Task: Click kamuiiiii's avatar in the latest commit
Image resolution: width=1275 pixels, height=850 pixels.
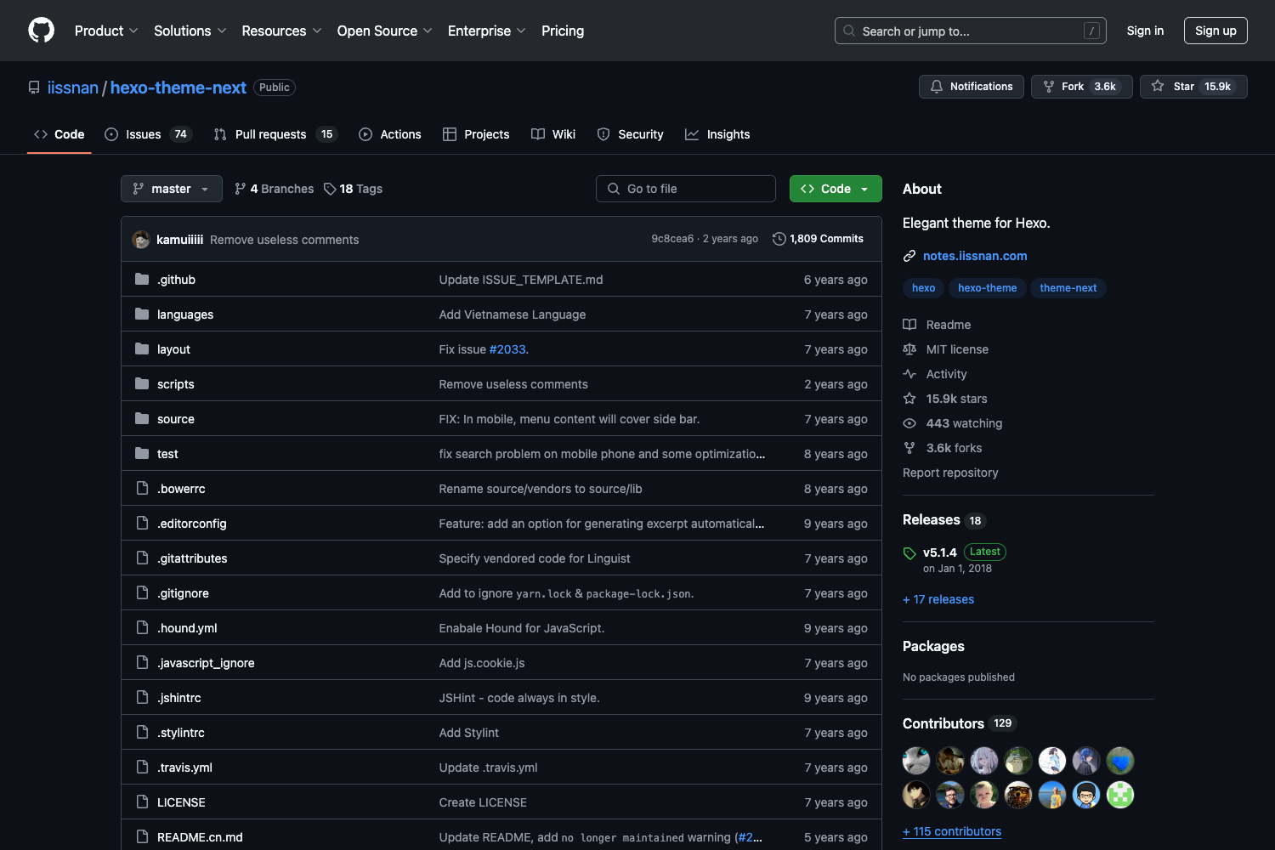Action: [141, 240]
